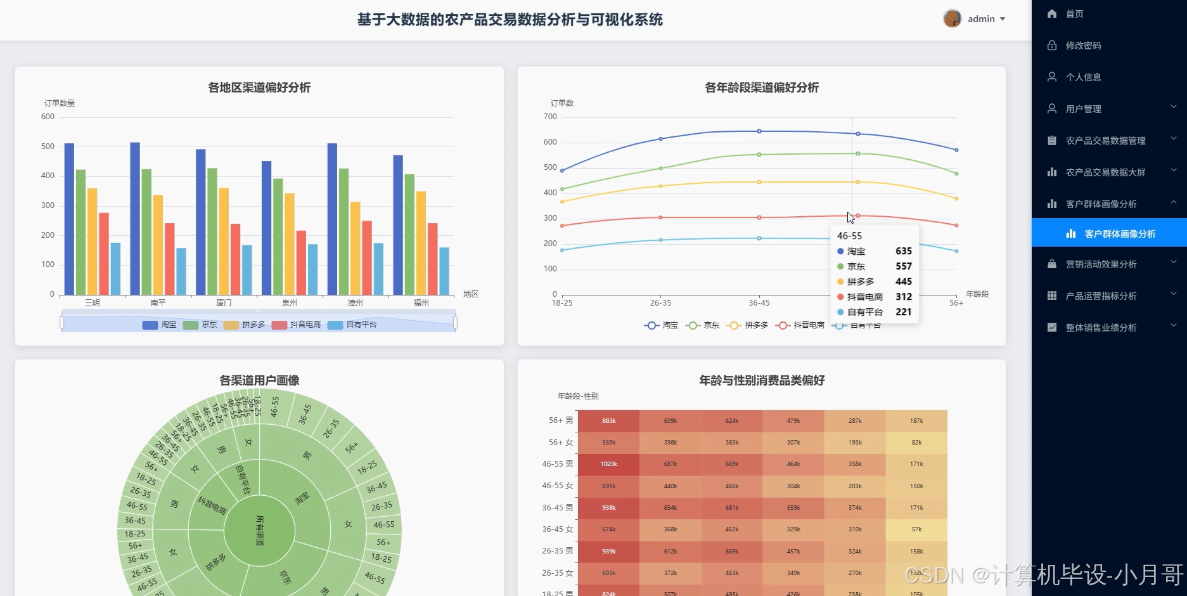Click the 82k heatmap cell

[916, 443]
